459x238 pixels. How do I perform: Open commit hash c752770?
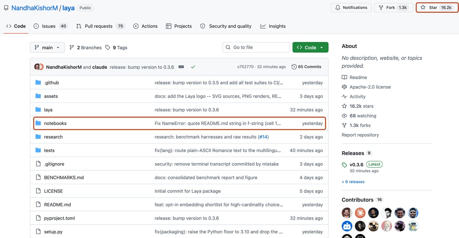tap(246, 67)
